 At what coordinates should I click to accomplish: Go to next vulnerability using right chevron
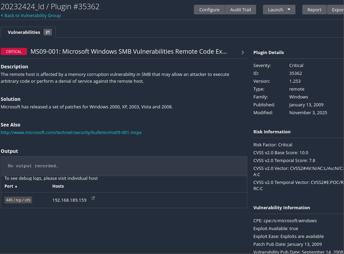(242, 52)
